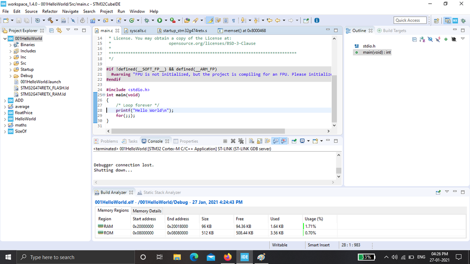This screenshot has height=264, width=470.
Task: Click the Build hammer icon in toolbar
Action: pos(50,20)
